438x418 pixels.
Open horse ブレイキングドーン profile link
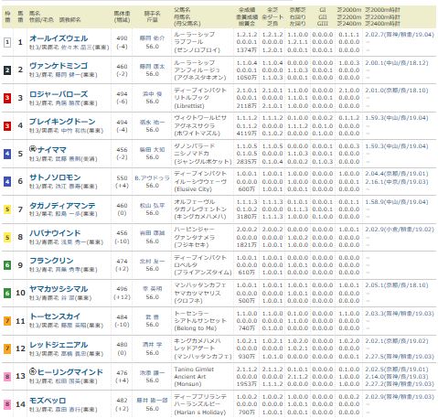pyautogui.click(x=62, y=122)
